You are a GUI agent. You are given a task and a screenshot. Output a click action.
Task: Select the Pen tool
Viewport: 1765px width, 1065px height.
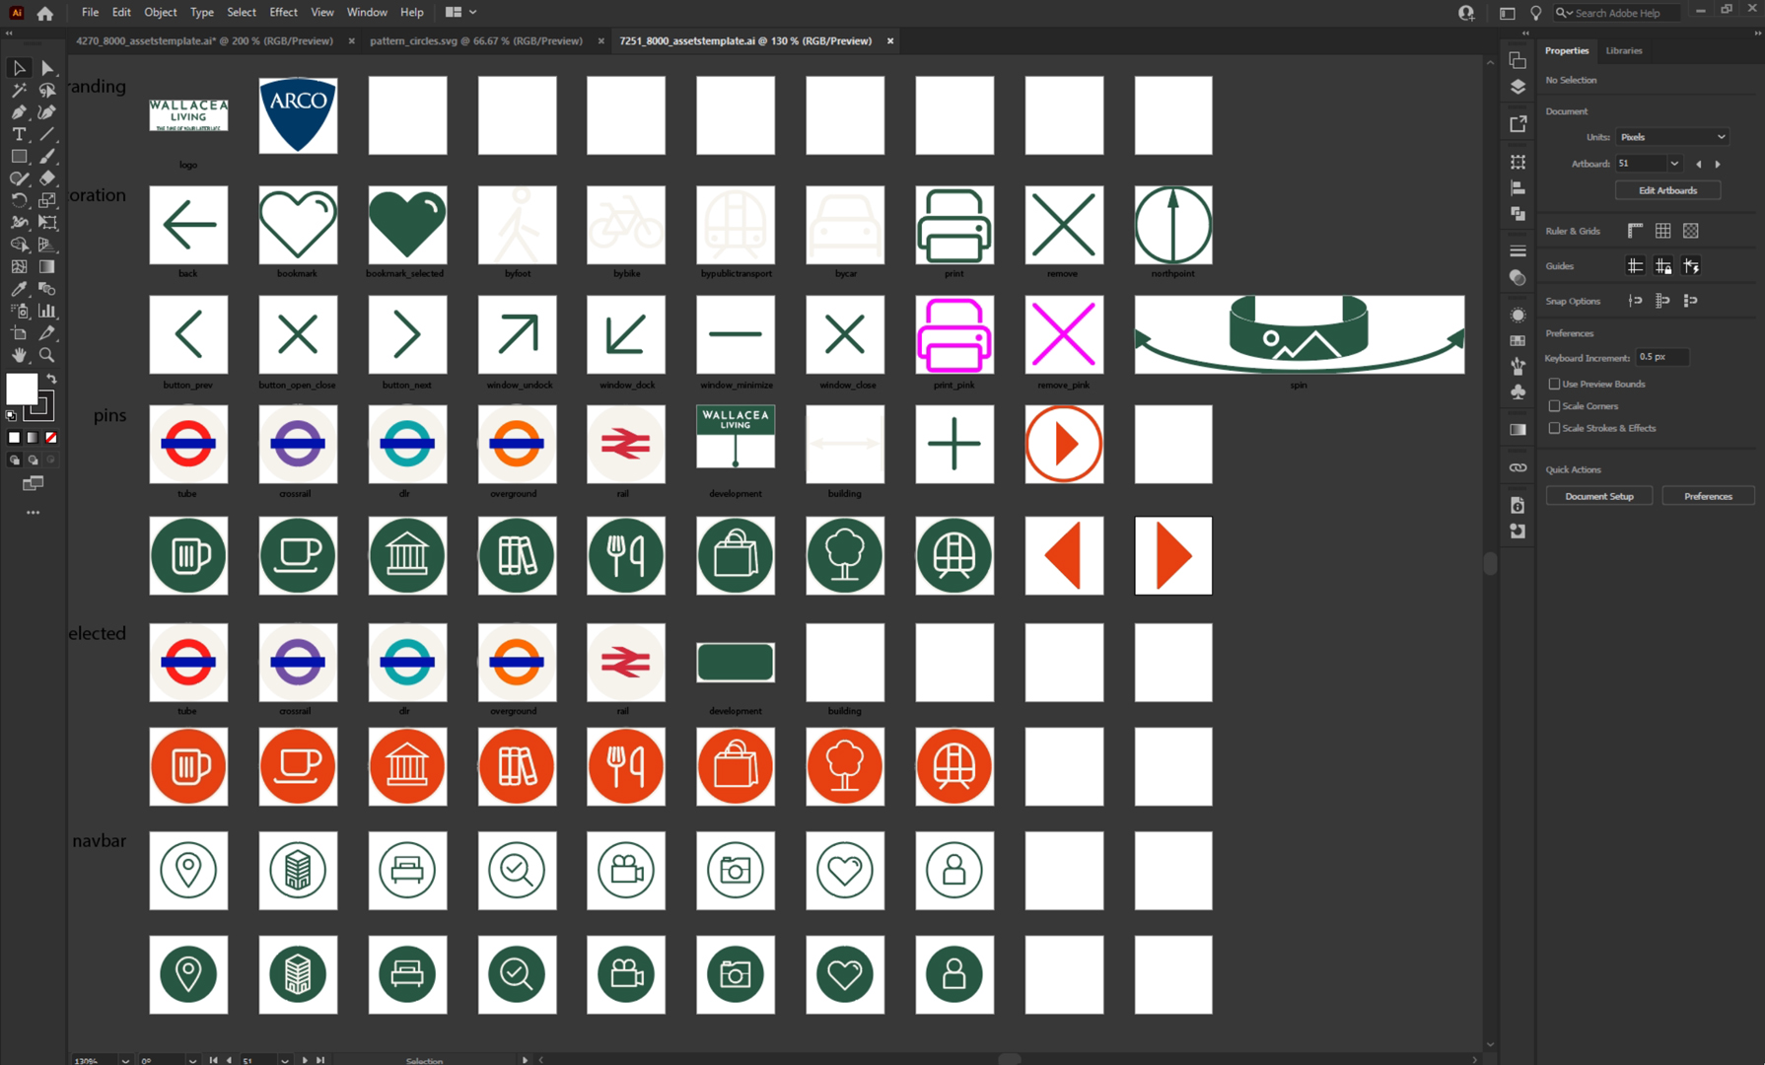click(x=19, y=112)
